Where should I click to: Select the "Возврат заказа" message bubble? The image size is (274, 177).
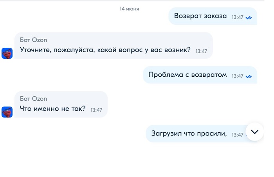200,16
